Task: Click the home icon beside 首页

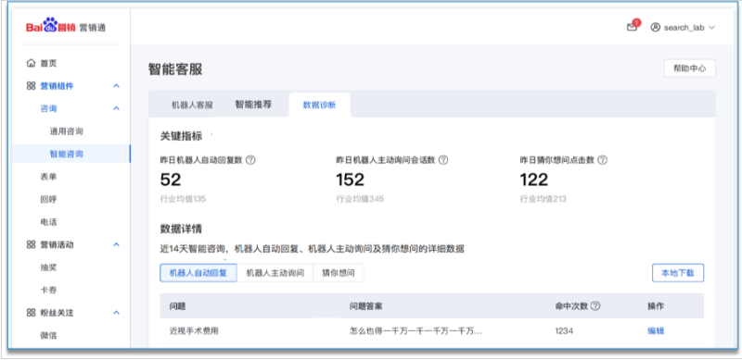Action: pos(32,63)
